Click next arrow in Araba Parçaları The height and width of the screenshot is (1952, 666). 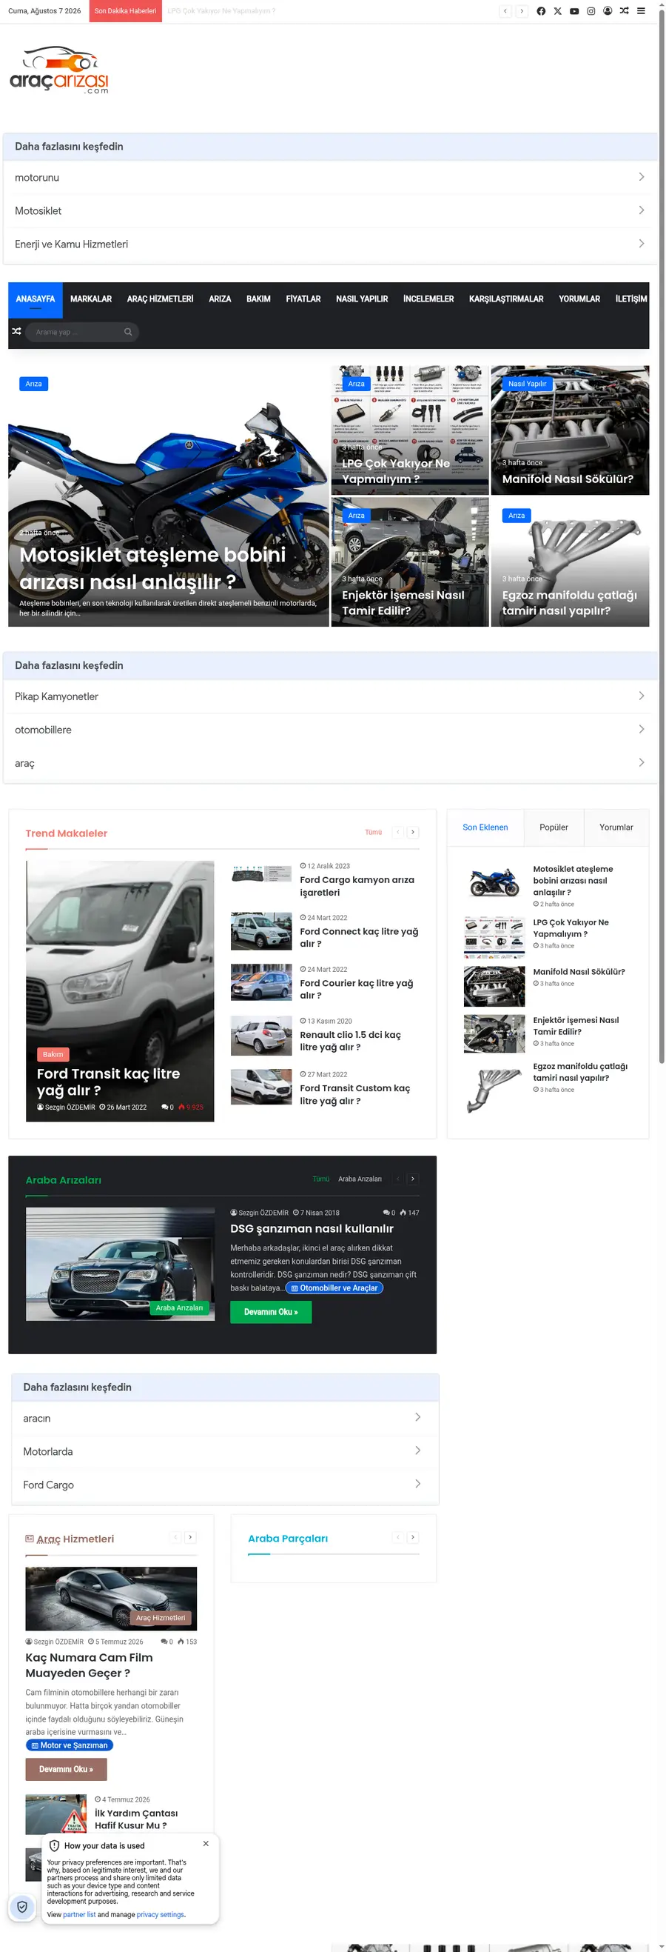coord(412,1537)
